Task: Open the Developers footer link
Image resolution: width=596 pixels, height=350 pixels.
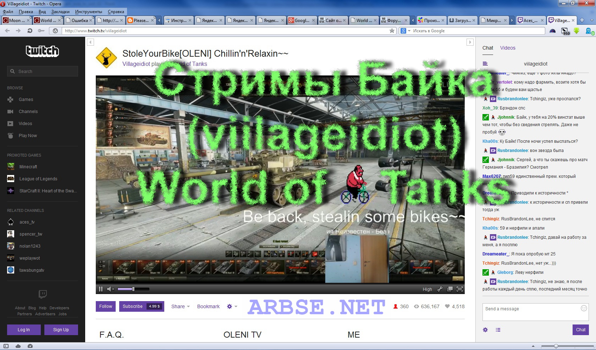Action: pyautogui.click(x=59, y=308)
